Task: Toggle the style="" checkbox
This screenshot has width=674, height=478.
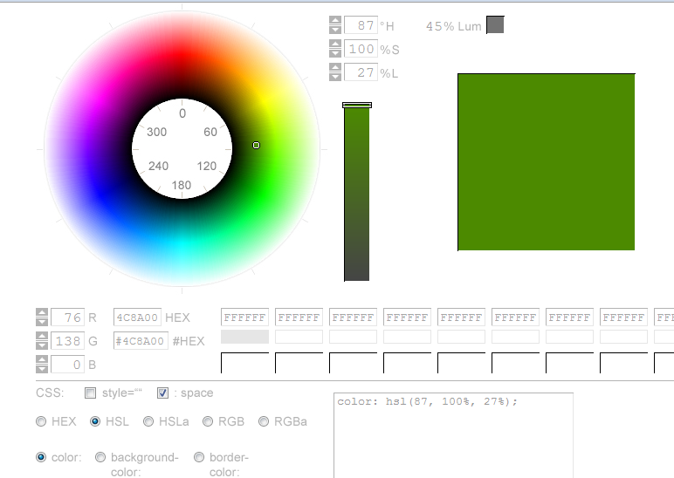Action: coord(90,393)
